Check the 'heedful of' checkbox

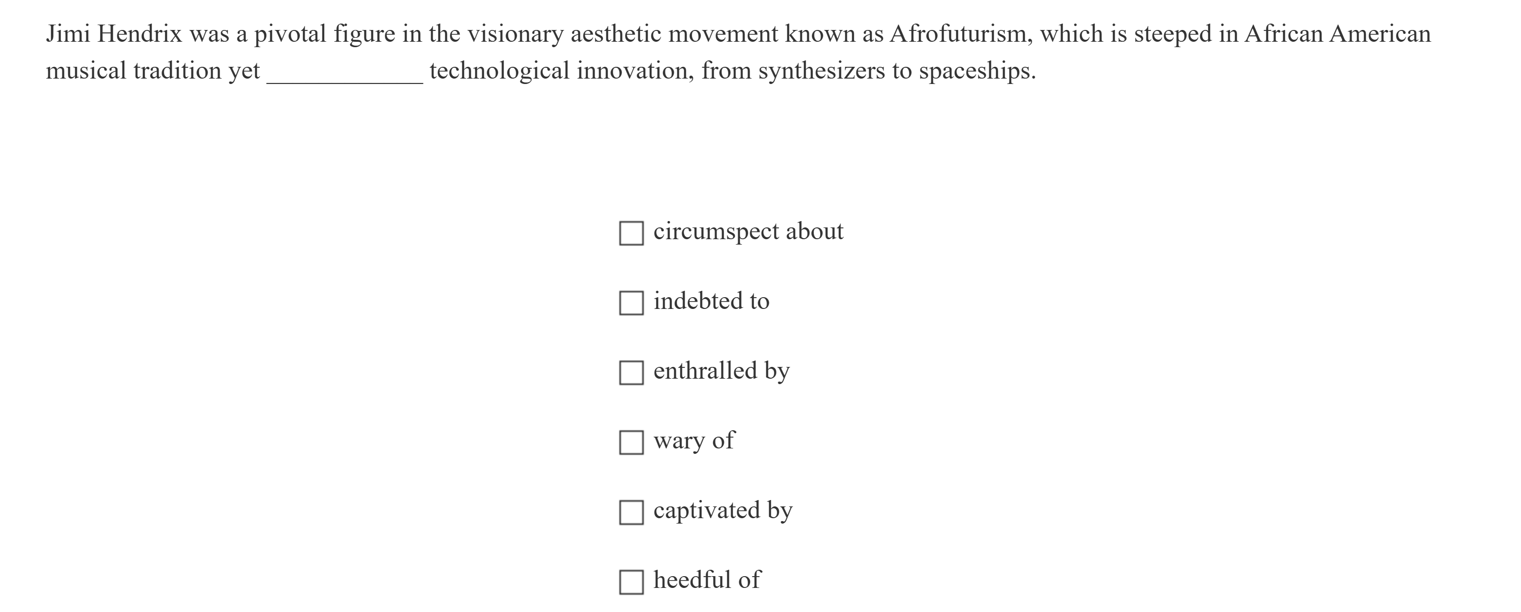(631, 581)
